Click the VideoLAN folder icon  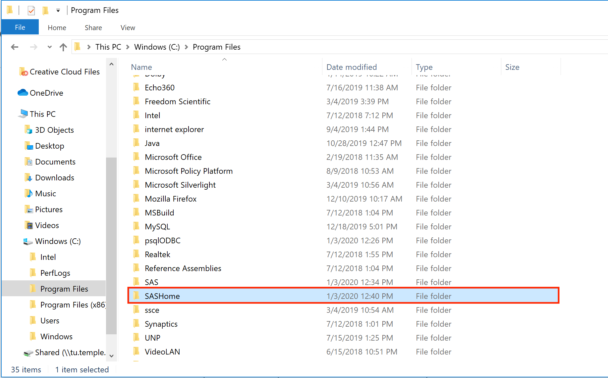[136, 352]
